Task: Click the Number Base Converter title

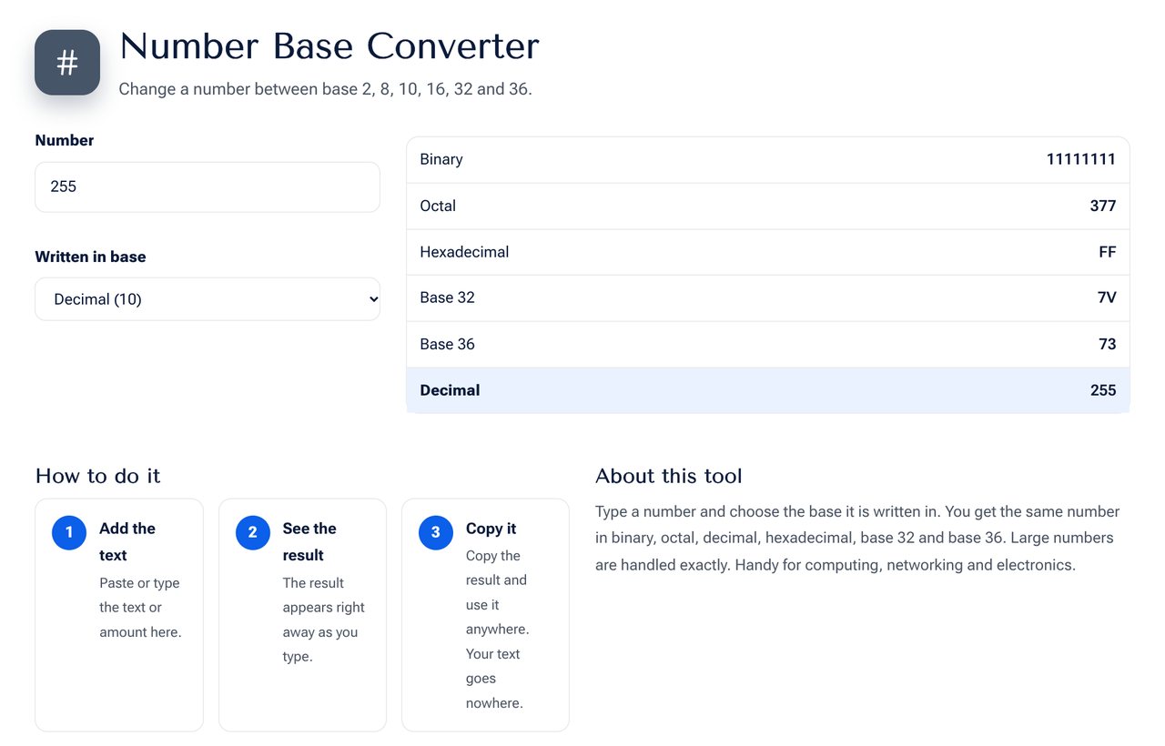Action: pyautogui.click(x=329, y=45)
